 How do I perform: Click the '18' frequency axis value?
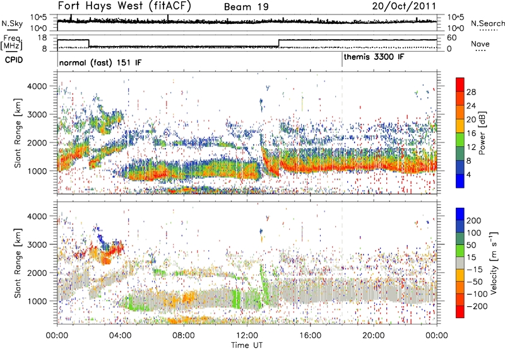coord(42,38)
